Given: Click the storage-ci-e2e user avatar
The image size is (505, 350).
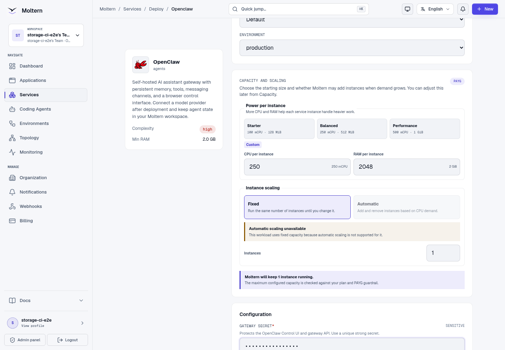Looking at the screenshot, I should pyautogui.click(x=13, y=323).
